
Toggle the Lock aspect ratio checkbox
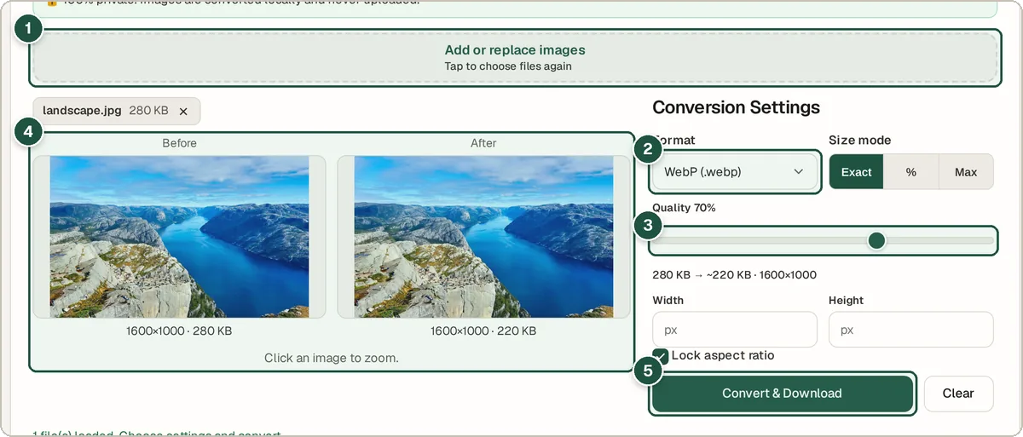pos(661,355)
